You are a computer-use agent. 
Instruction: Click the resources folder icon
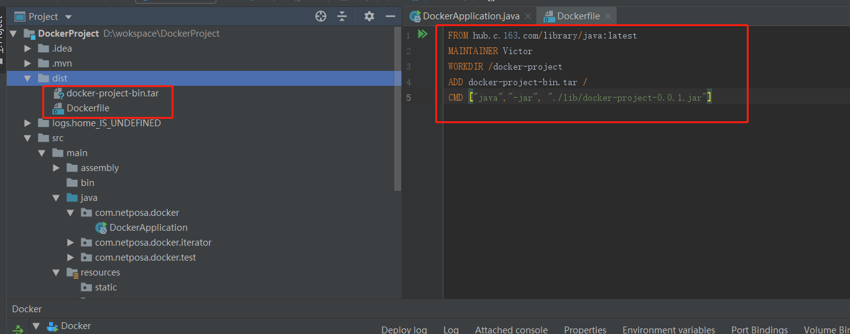click(72, 272)
